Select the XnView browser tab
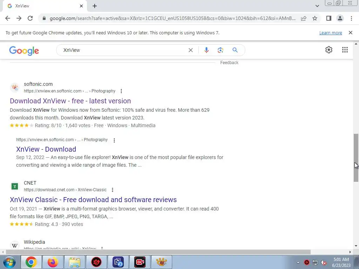Image resolution: width=359 pixels, height=269 pixels. tap(45, 6)
